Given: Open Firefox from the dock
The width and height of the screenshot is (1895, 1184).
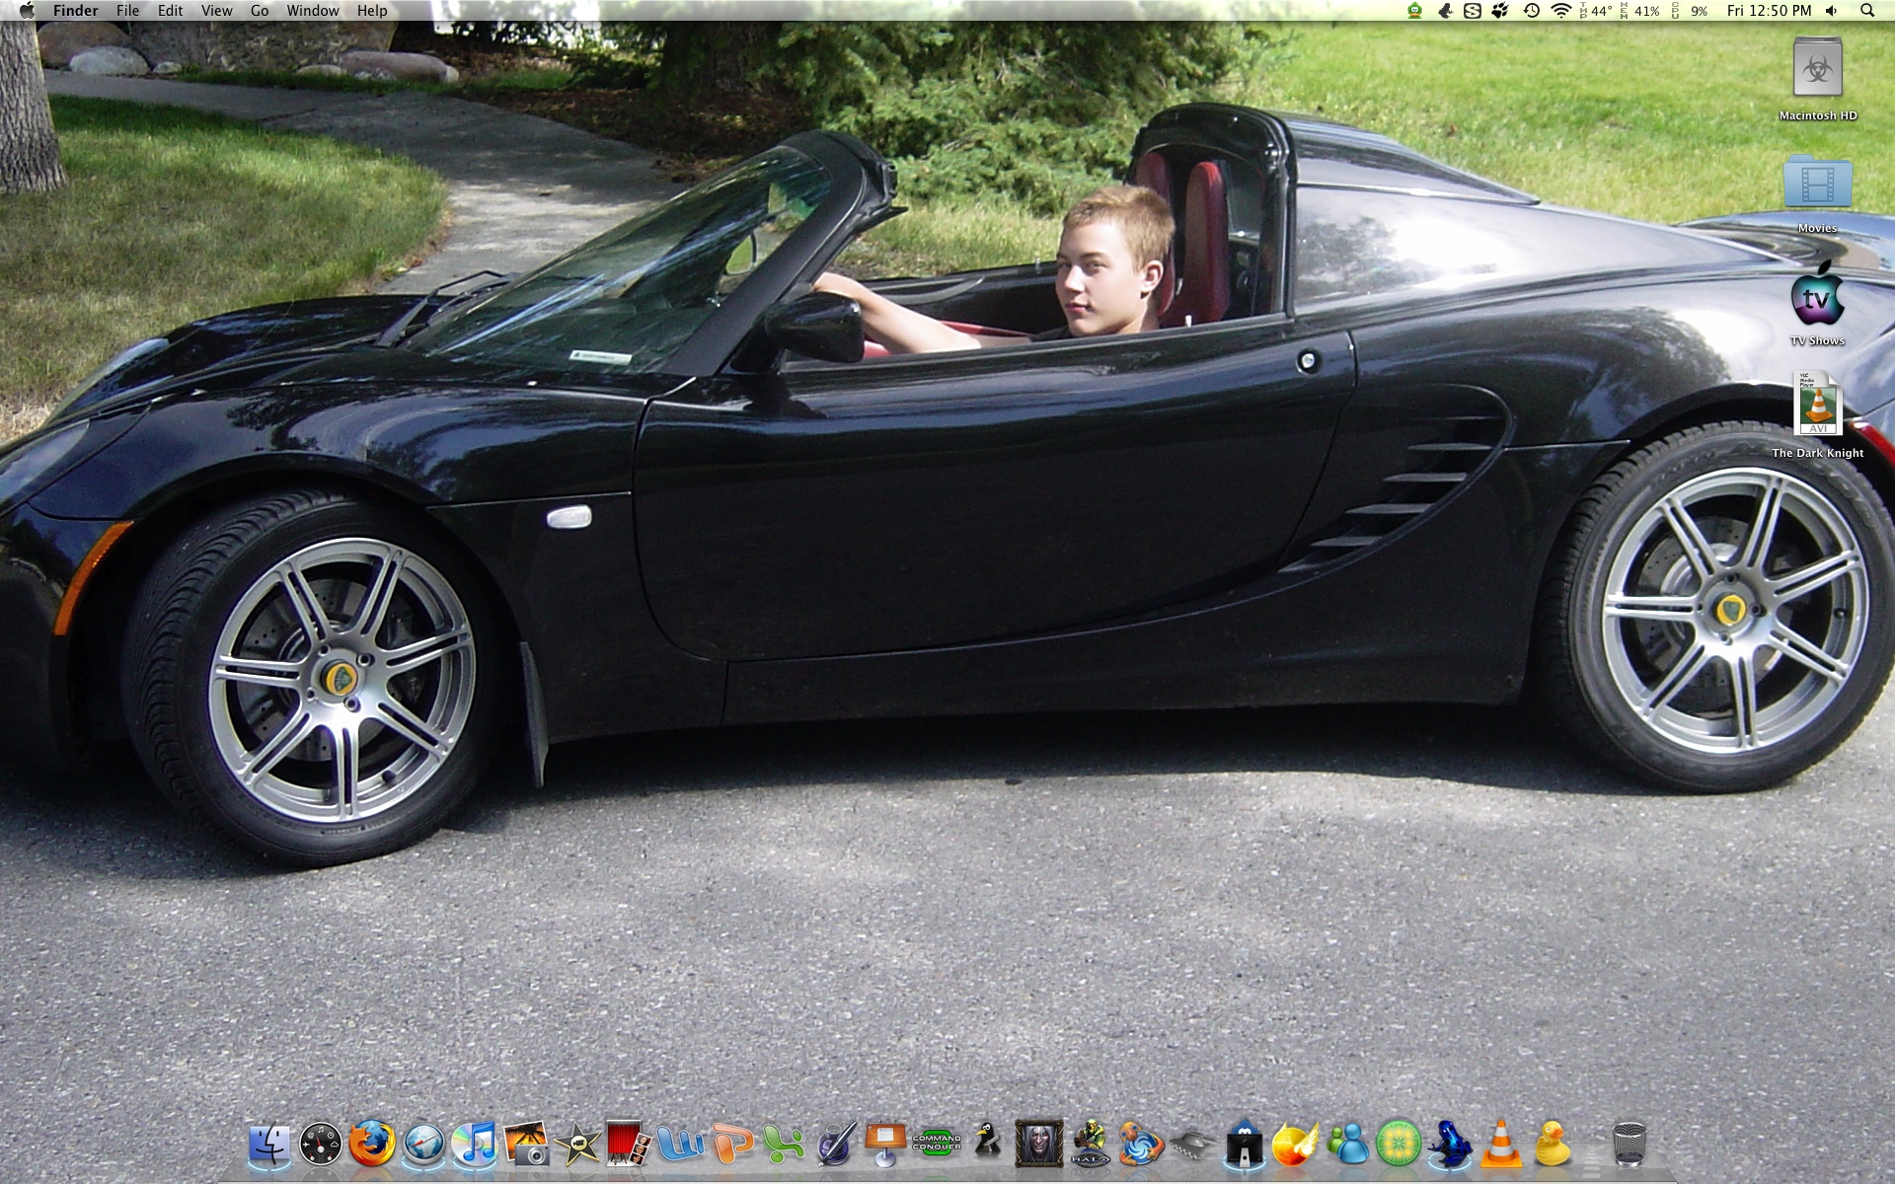Looking at the screenshot, I should [372, 1145].
